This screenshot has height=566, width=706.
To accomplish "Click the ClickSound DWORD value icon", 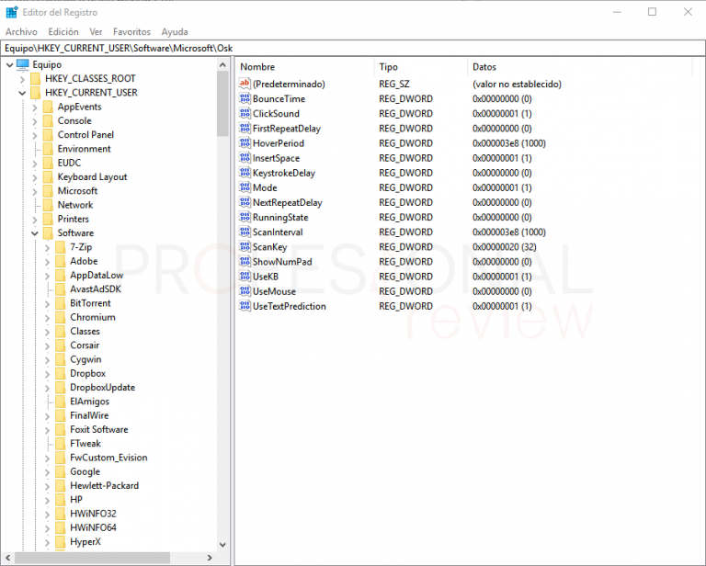I will click(x=245, y=113).
